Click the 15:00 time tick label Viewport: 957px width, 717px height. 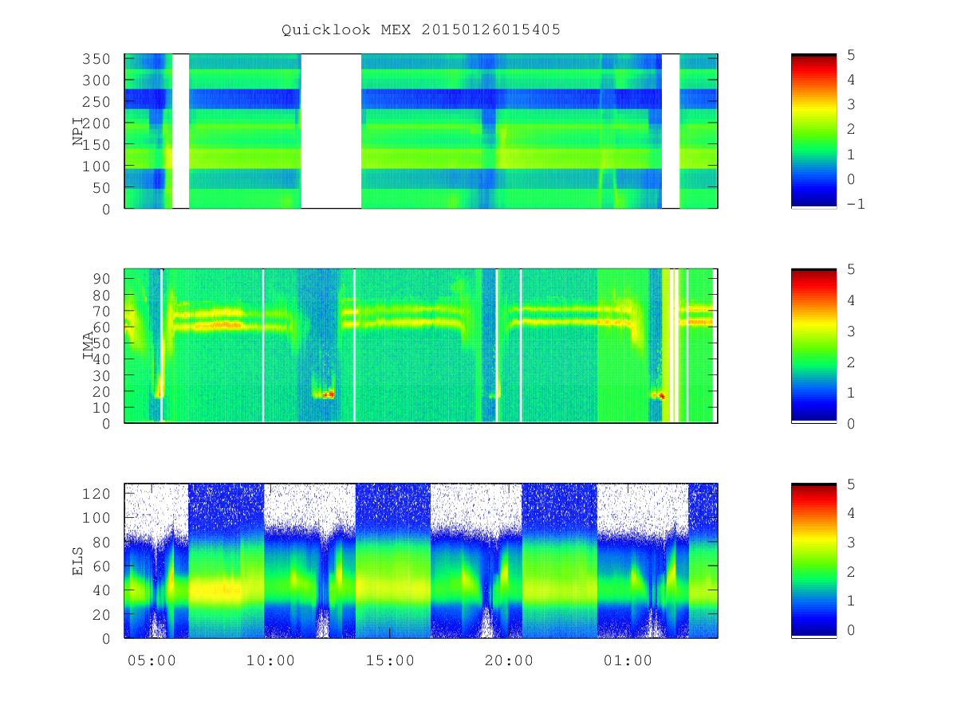click(x=389, y=660)
